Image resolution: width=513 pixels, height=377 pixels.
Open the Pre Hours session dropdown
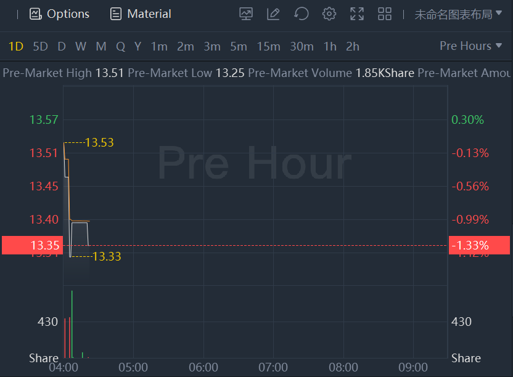pyautogui.click(x=466, y=46)
